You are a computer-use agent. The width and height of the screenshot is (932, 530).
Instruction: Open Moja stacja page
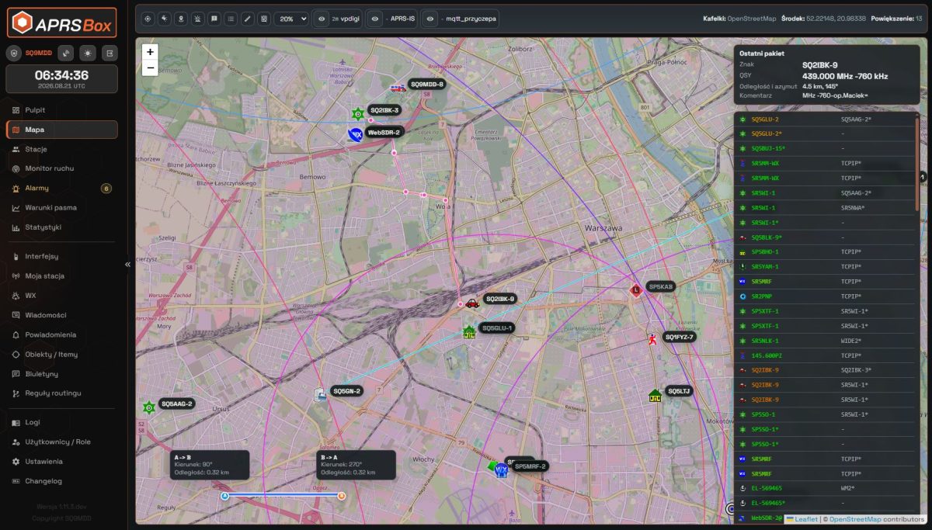click(62, 275)
